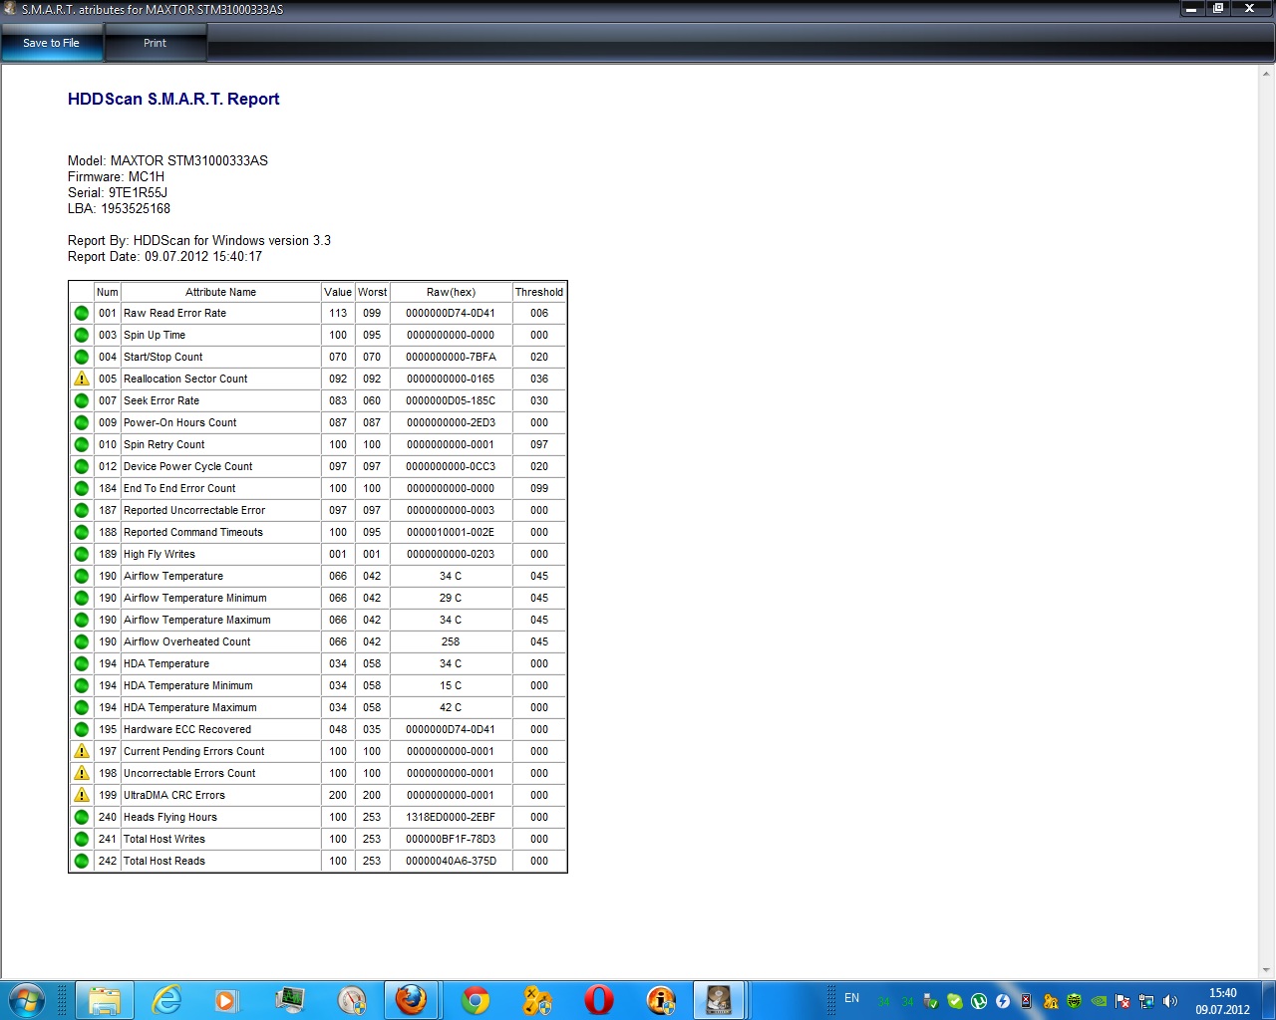
Task: Click the Airflow Temperature Minimum row name
Action: click(x=195, y=598)
